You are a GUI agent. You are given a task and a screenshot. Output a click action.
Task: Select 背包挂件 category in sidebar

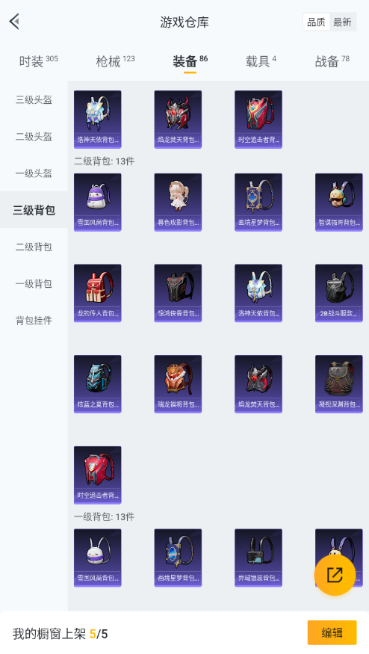34,321
